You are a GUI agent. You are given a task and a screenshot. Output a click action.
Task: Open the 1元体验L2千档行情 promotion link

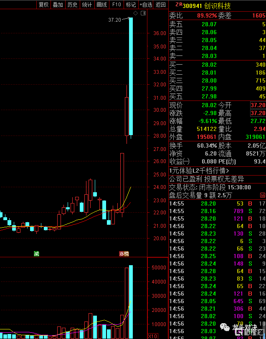tap(199, 171)
